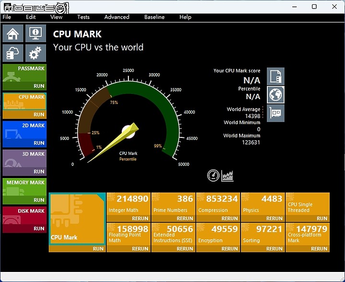Select the CPU MARK sidebar tile
Viewport: 345px width, 282px height.
[24, 102]
